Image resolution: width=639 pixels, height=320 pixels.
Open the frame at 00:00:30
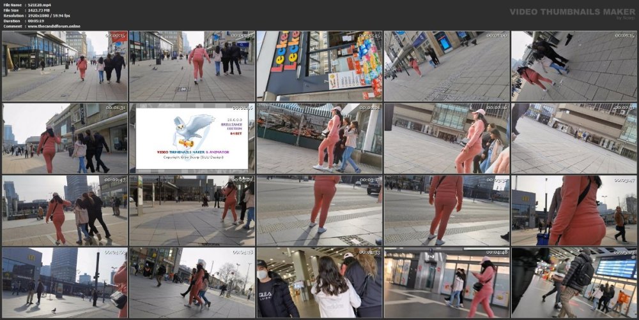tap(192, 66)
